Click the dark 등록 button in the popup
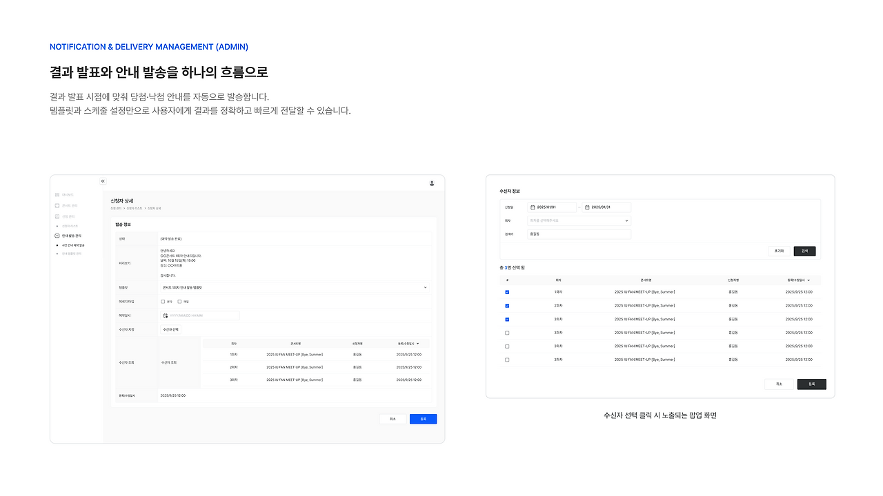Screen dimensions: 883x496 811,384
